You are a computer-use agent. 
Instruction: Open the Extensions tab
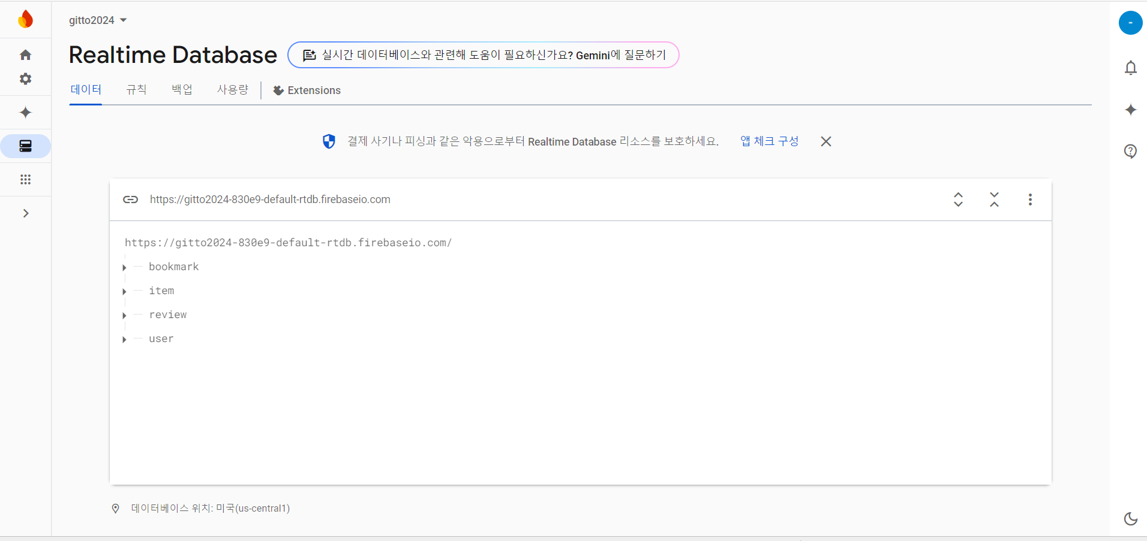(307, 90)
